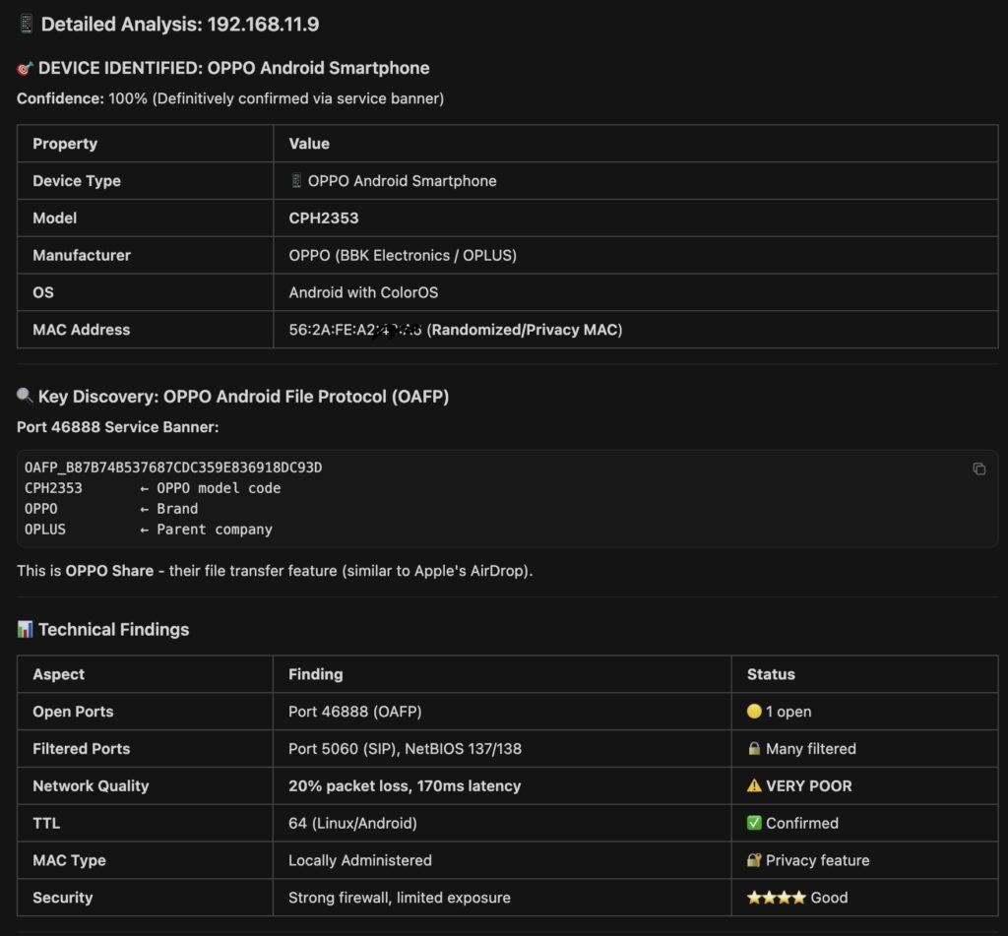Click the copy icon in the code block

click(978, 468)
